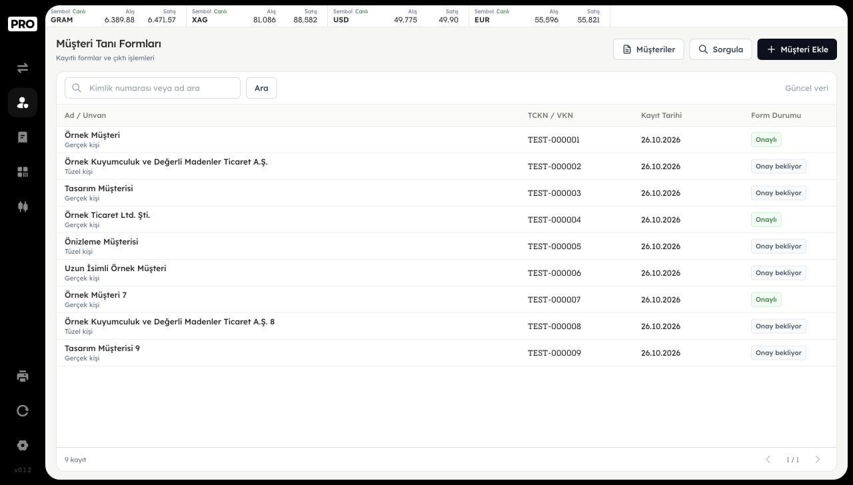Open the grid dashboard sidebar icon
The width and height of the screenshot is (853, 485).
pyautogui.click(x=23, y=172)
